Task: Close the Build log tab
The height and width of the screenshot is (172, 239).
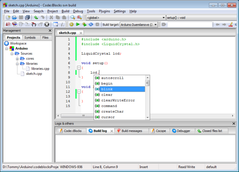Action: (x=112, y=131)
